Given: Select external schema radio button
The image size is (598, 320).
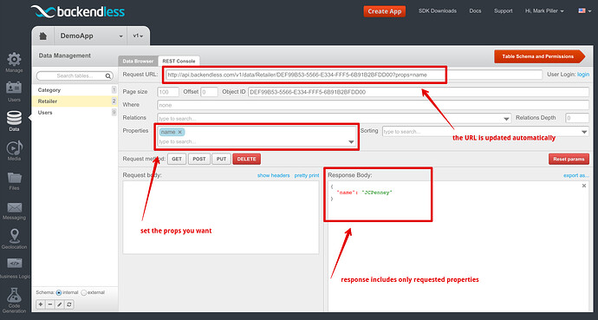Looking at the screenshot, I should (83, 292).
